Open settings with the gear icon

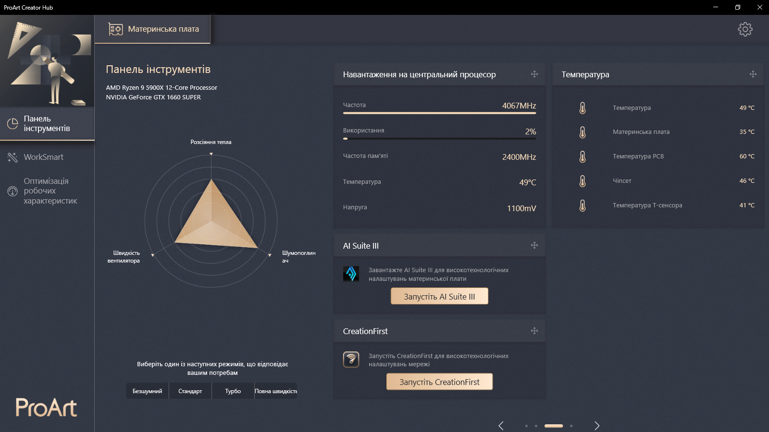745,29
